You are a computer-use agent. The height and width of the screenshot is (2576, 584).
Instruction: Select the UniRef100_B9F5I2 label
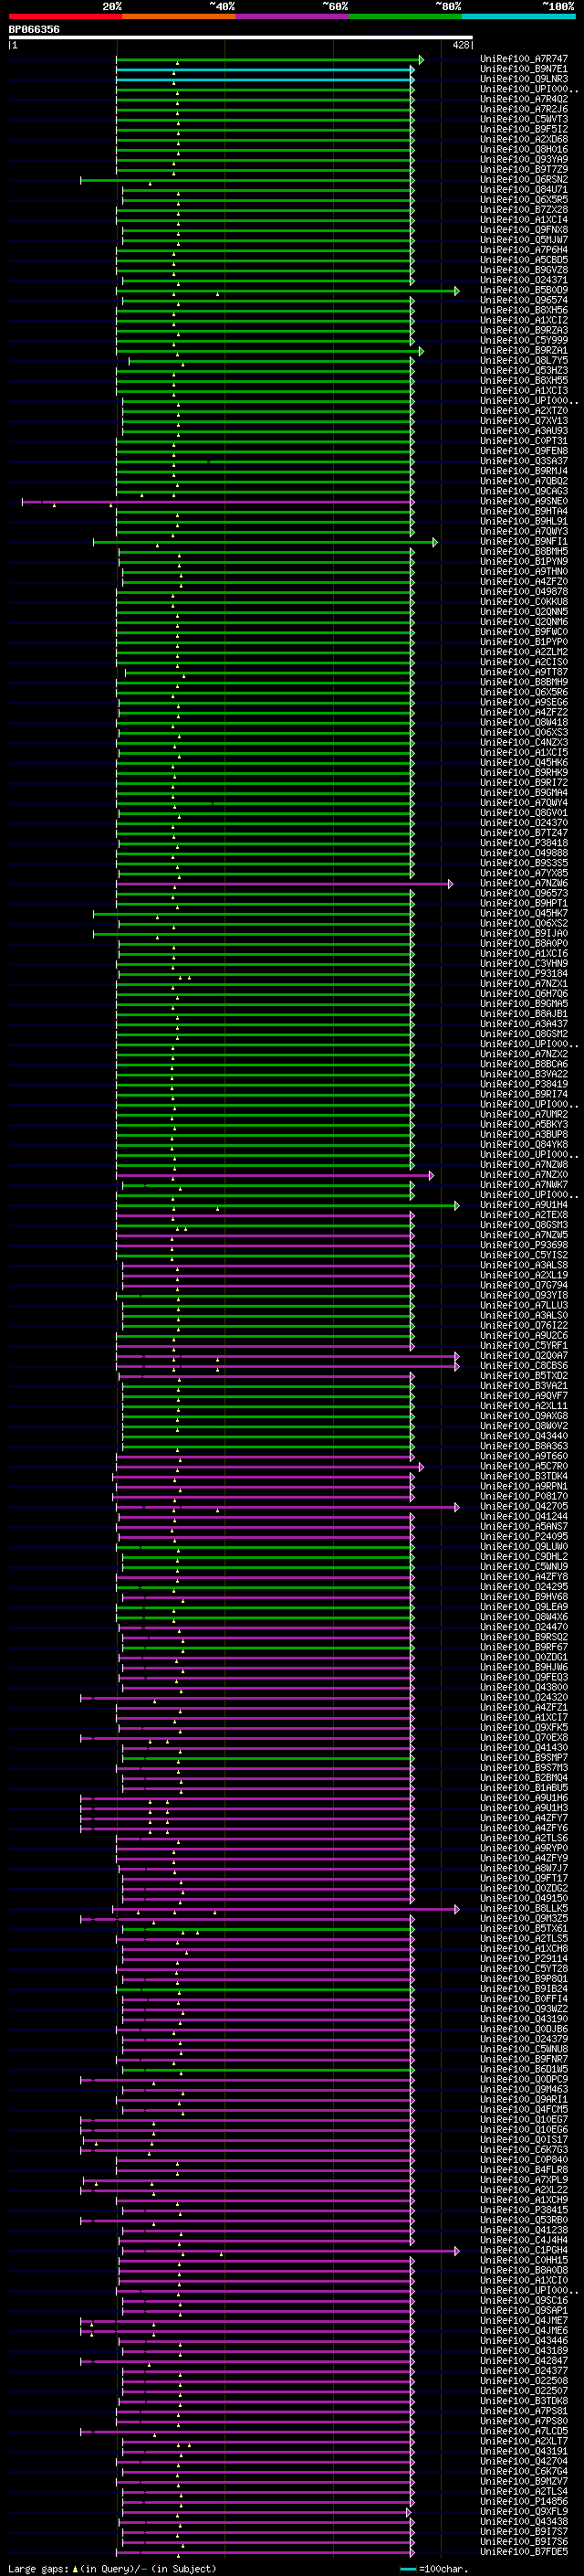tap(524, 129)
